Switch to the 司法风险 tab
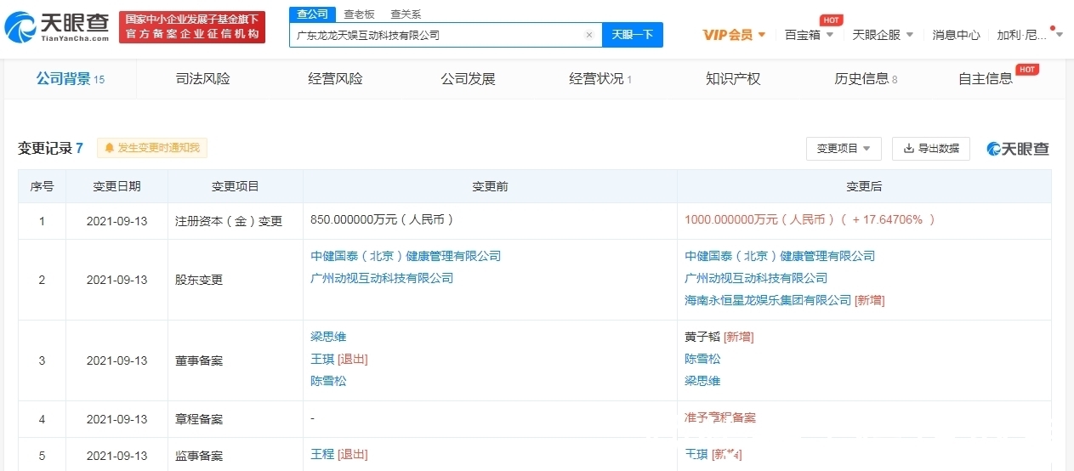Image resolution: width=1074 pixels, height=471 pixels. pos(202,79)
